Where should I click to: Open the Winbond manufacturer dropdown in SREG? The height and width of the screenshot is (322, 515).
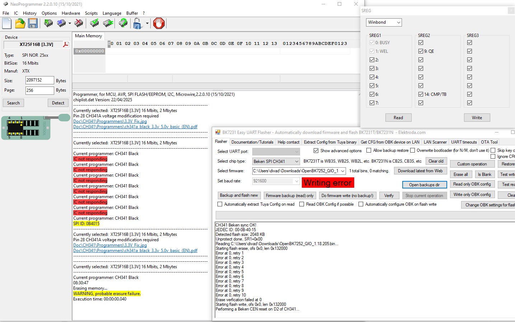(x=384, y=22)
